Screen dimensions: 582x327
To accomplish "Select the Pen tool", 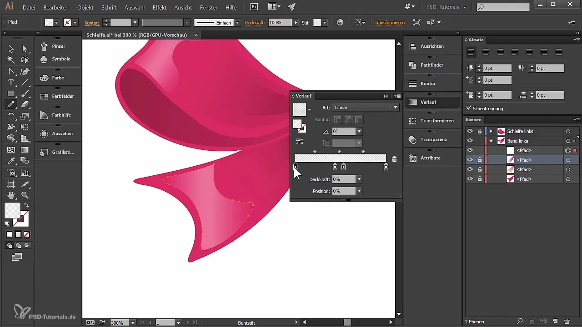I will 25,71.
